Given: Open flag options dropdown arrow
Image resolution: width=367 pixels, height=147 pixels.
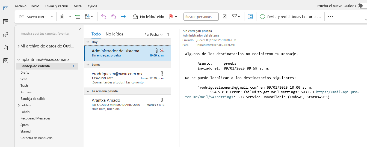Looking at the screenshot, I should (x=176, y=17).
